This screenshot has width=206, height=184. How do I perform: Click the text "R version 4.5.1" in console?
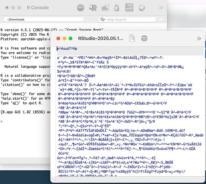pos(15,30)
